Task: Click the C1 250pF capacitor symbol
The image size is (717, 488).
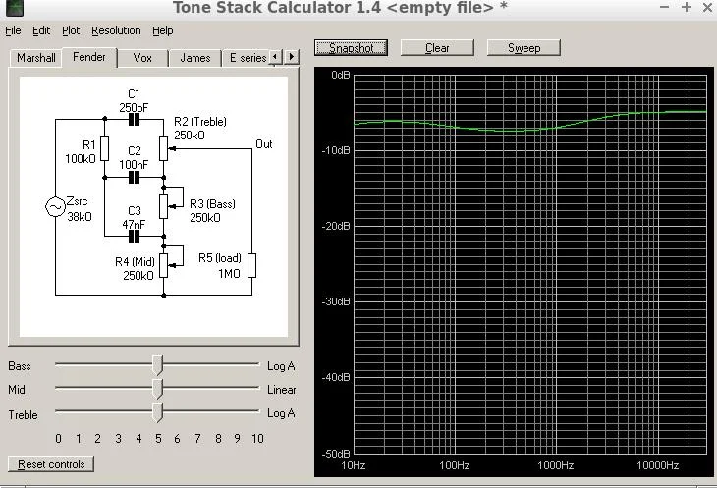Action: (x=134, y=120)
